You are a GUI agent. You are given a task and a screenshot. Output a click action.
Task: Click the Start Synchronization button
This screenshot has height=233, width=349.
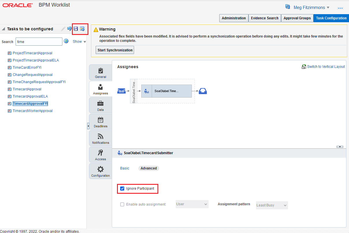tap(115, 50)
